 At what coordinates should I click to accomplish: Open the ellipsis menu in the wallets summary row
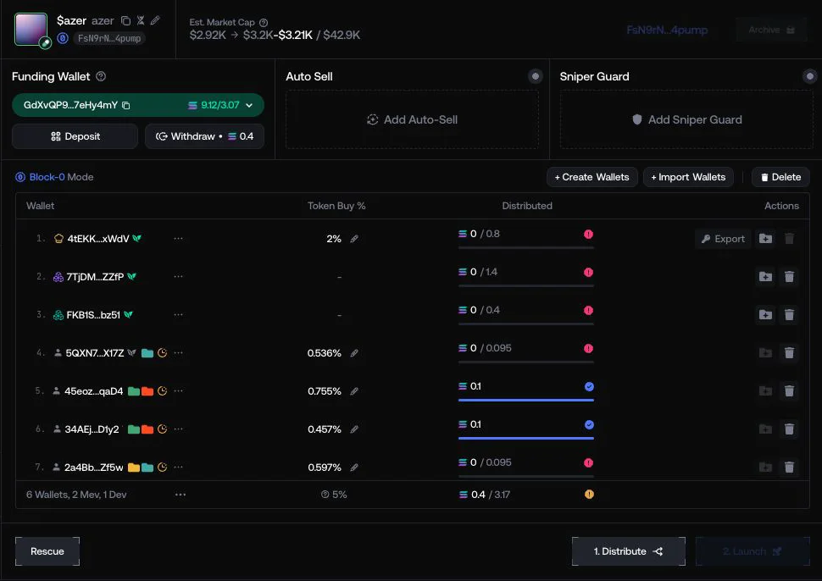click(x=181, y=495)
